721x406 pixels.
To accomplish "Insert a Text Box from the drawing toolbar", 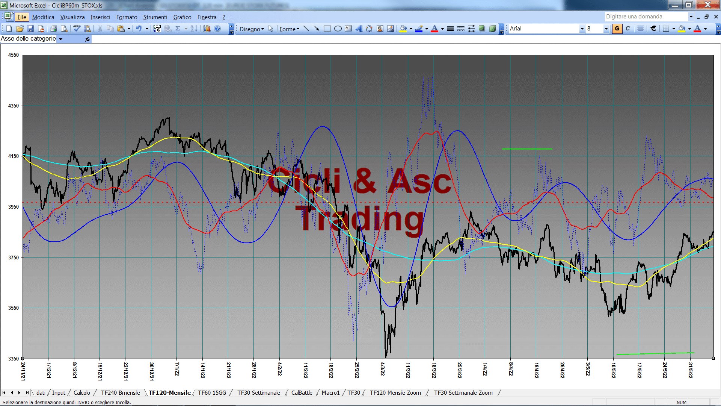I will point(348,29).
